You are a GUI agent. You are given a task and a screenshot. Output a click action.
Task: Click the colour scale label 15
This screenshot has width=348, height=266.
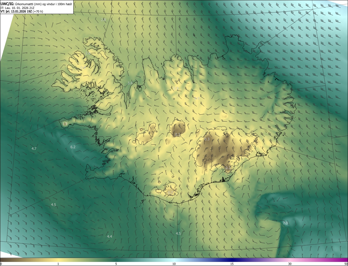[x=232, y=264]
